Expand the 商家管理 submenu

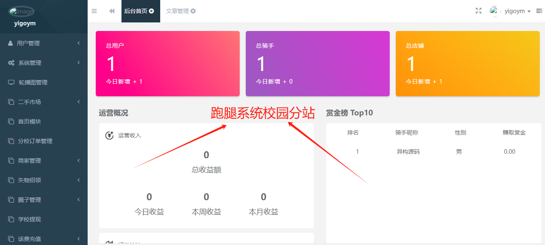(x=28, y=160)
